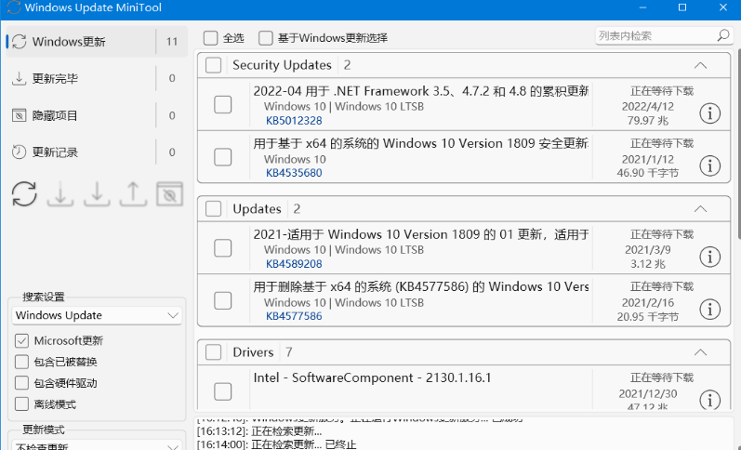This screenshot has width=741, height=450.
Task: Open the KB4535680 link
Action: pyautogui.click(x=294, y=173)
